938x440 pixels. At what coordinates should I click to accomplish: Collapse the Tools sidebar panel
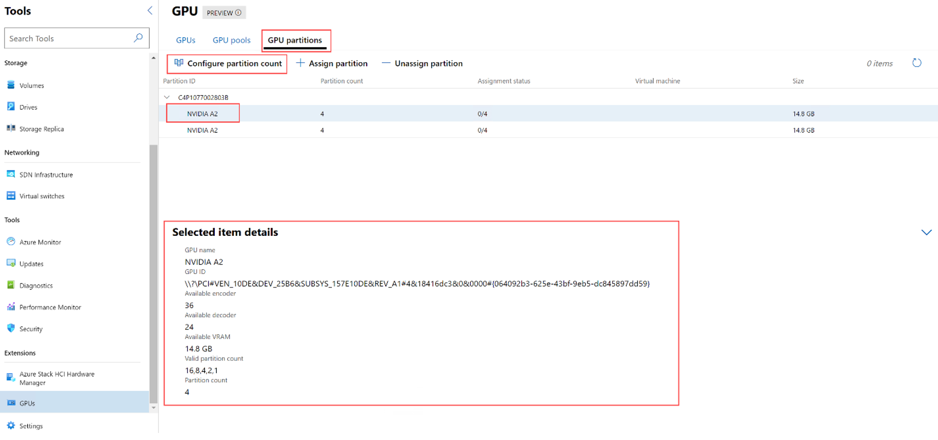coord(149,11)
